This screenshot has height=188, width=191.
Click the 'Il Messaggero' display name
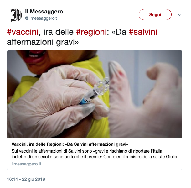pyautogui.click(x=44, y=12)
